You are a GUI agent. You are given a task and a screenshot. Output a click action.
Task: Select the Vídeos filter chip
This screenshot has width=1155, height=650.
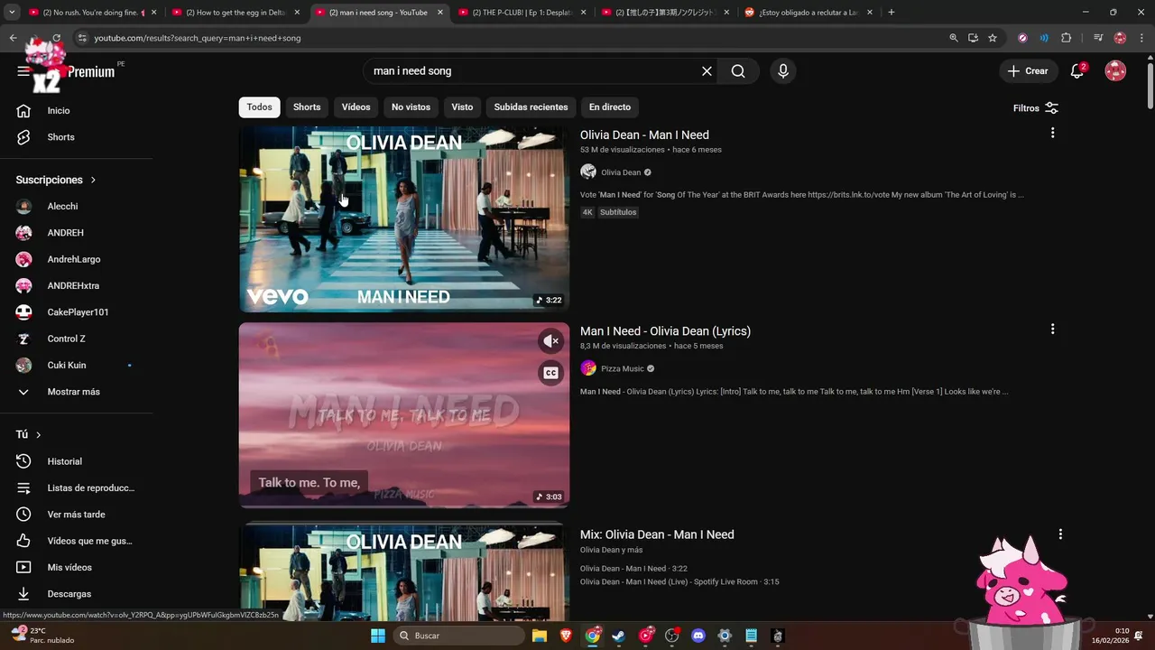click(356, 107)
